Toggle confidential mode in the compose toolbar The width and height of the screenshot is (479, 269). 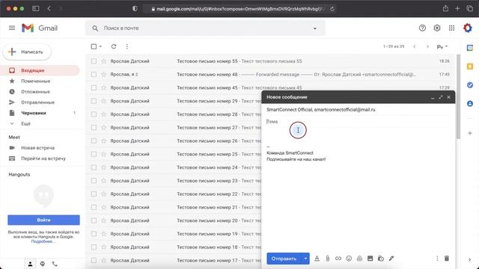tap(381, 259)
